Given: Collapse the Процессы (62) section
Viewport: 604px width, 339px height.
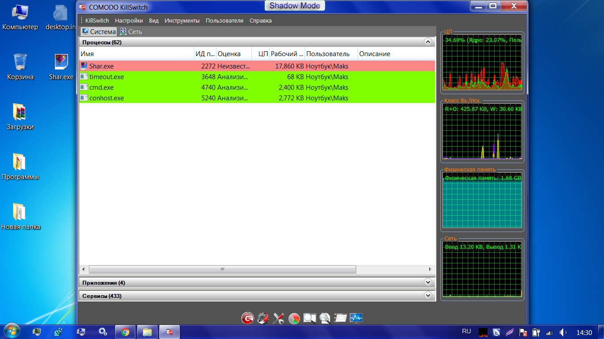Looking at the screenshot, I should coord(427,42).
